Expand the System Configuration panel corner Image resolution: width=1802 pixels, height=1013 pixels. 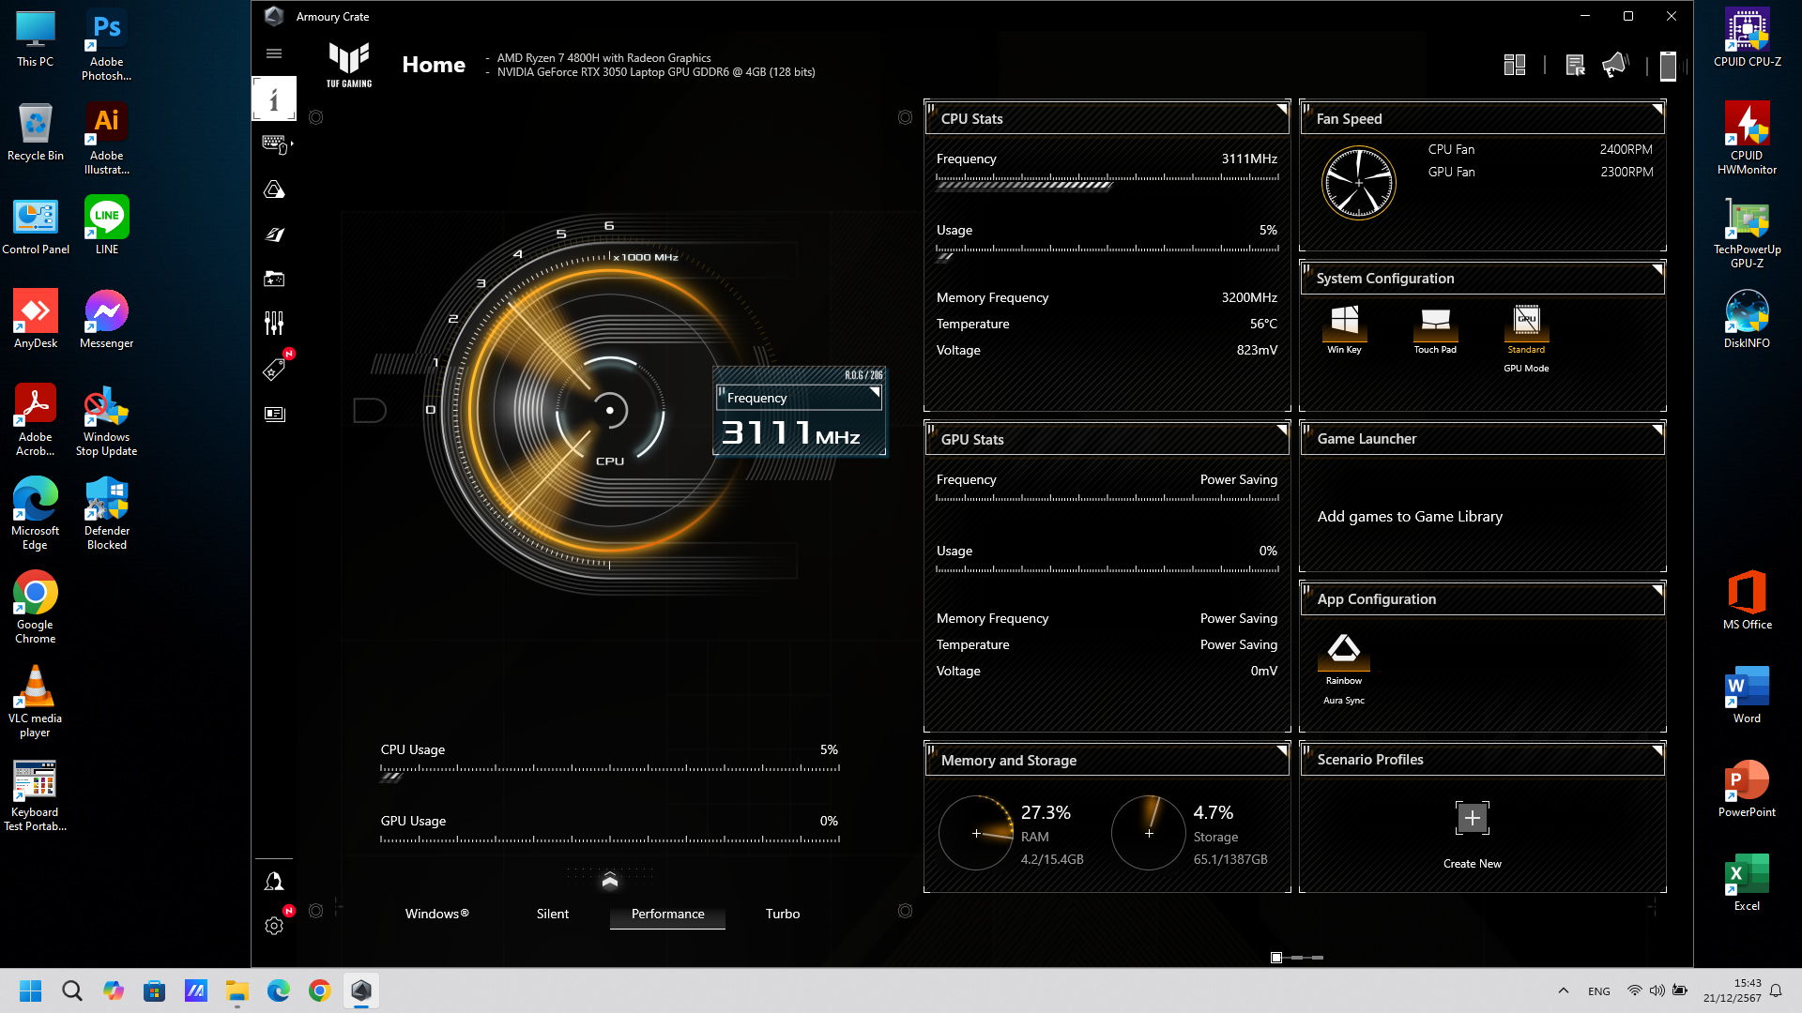[x=1657, y=269]
